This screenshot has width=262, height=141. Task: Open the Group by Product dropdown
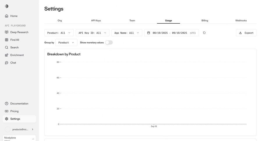pos(66,43)
